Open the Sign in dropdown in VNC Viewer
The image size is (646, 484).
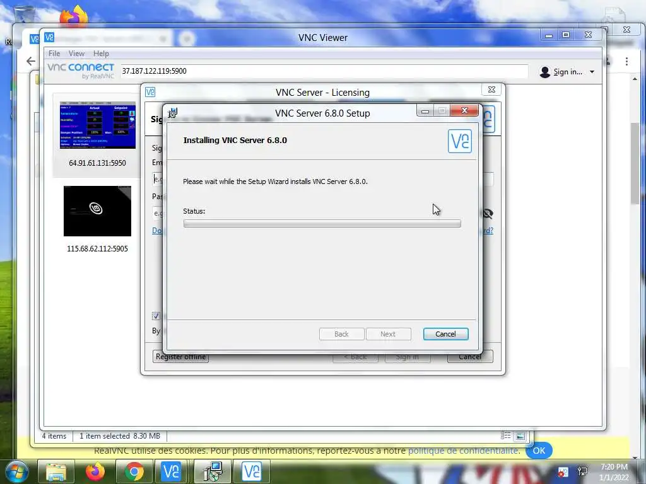592,72
